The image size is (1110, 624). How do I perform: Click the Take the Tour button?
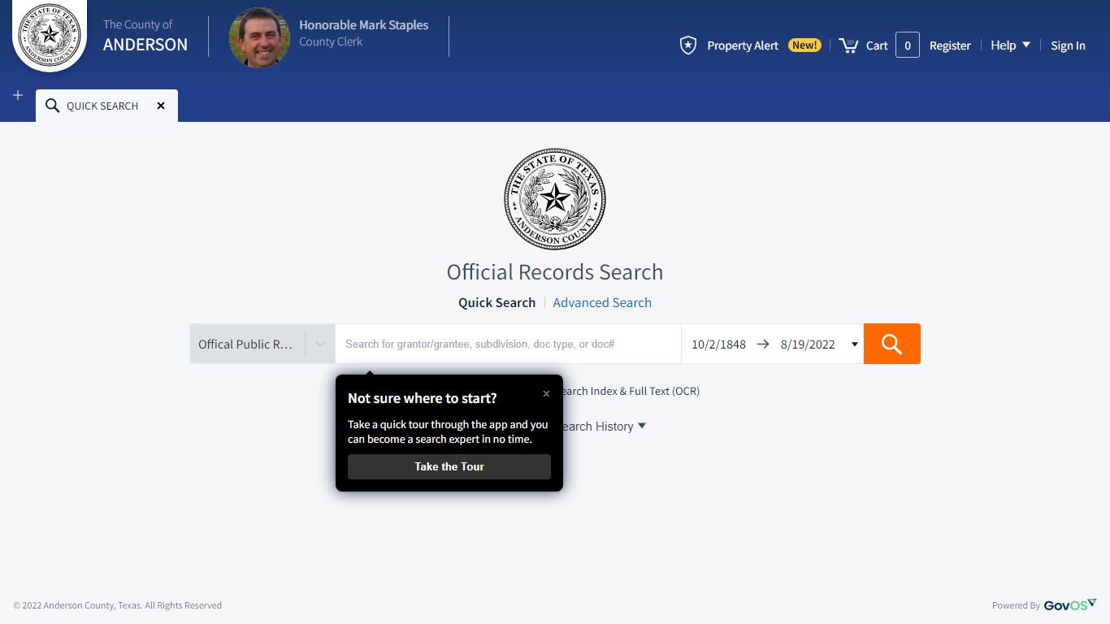449,466
